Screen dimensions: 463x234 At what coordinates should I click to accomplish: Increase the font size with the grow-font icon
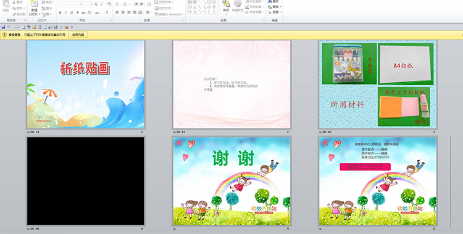[x=96, y=4]
